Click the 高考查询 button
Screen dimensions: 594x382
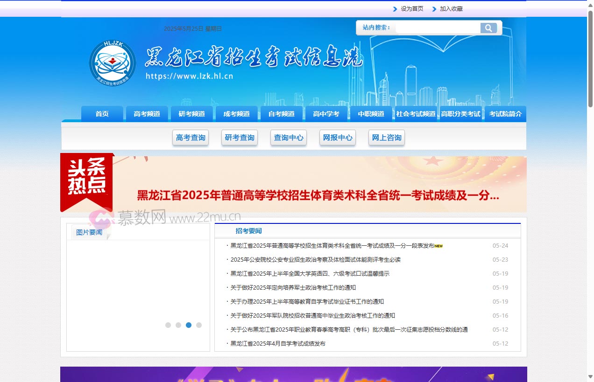point(191,137)
